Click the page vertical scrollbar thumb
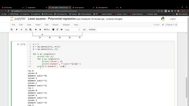The width and height of the screenshot is (189, 106). [187, 87]
